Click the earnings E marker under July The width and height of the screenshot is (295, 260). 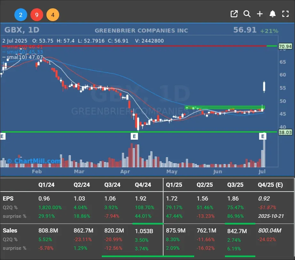(x=263, y=136)
